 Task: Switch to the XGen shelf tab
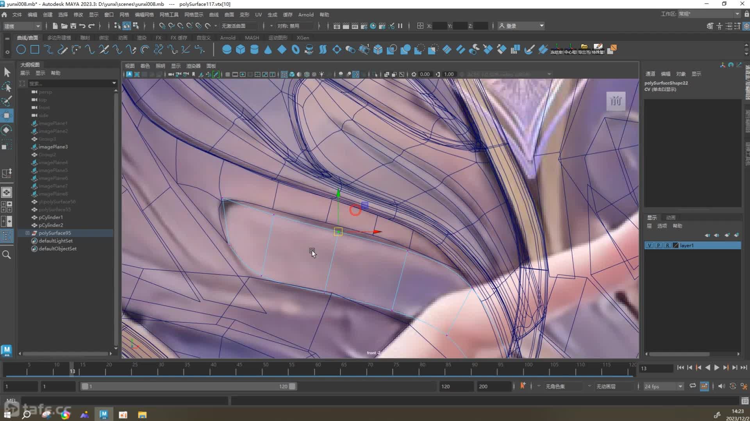303,38
